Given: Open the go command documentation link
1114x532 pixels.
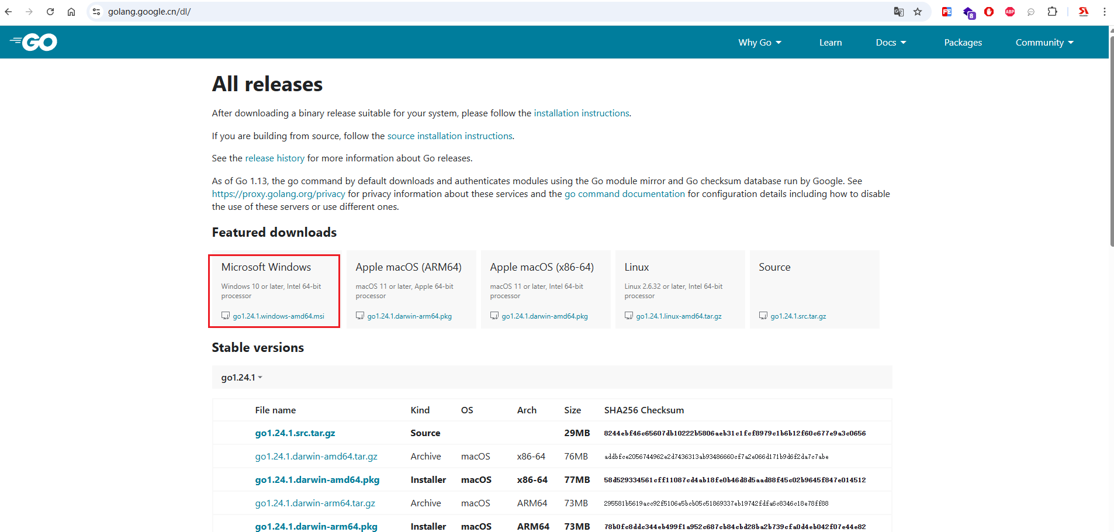Looking at the screenshot, I should click(625, 194).
